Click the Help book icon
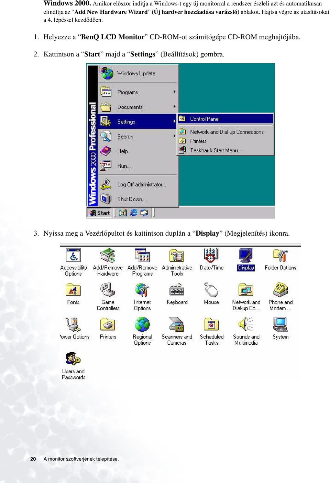This screenshot has width=330, height=483. pos(106,151)
